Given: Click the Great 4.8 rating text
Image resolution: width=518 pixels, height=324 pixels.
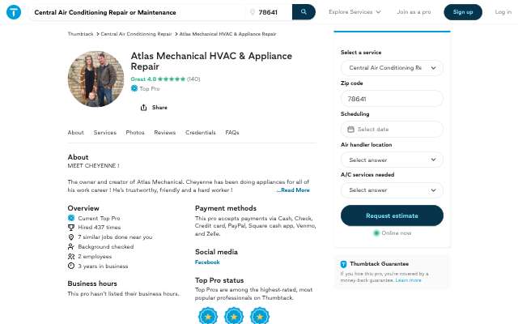Looking at the screenshot, I should coord(143,79).
